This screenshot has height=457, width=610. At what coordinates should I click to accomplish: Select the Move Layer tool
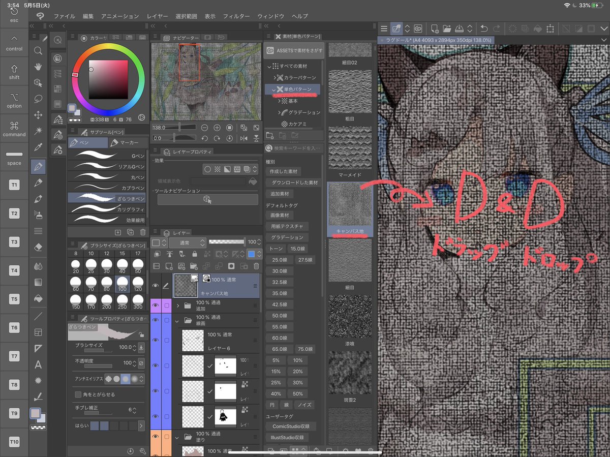(x=38, y=115)
